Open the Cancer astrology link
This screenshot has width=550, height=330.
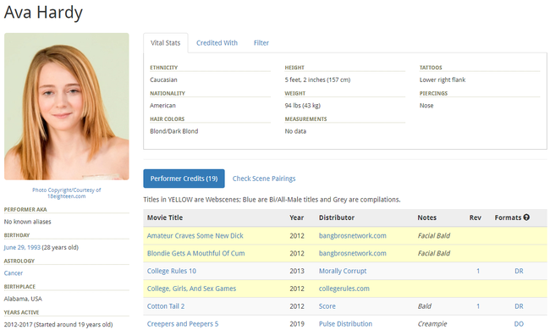tap(14, 272)
